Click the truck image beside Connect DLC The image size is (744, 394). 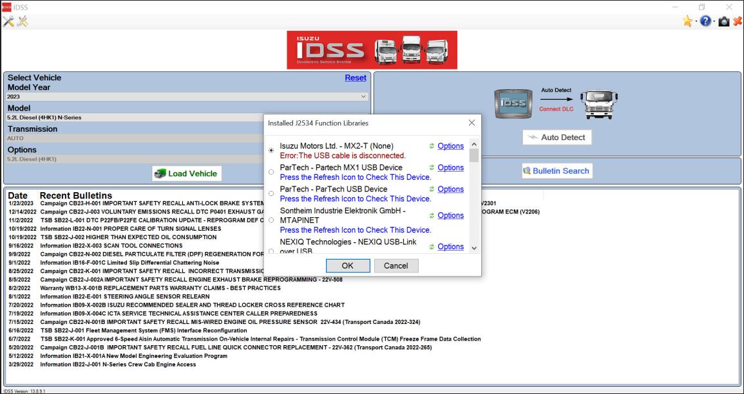(599, 103)
